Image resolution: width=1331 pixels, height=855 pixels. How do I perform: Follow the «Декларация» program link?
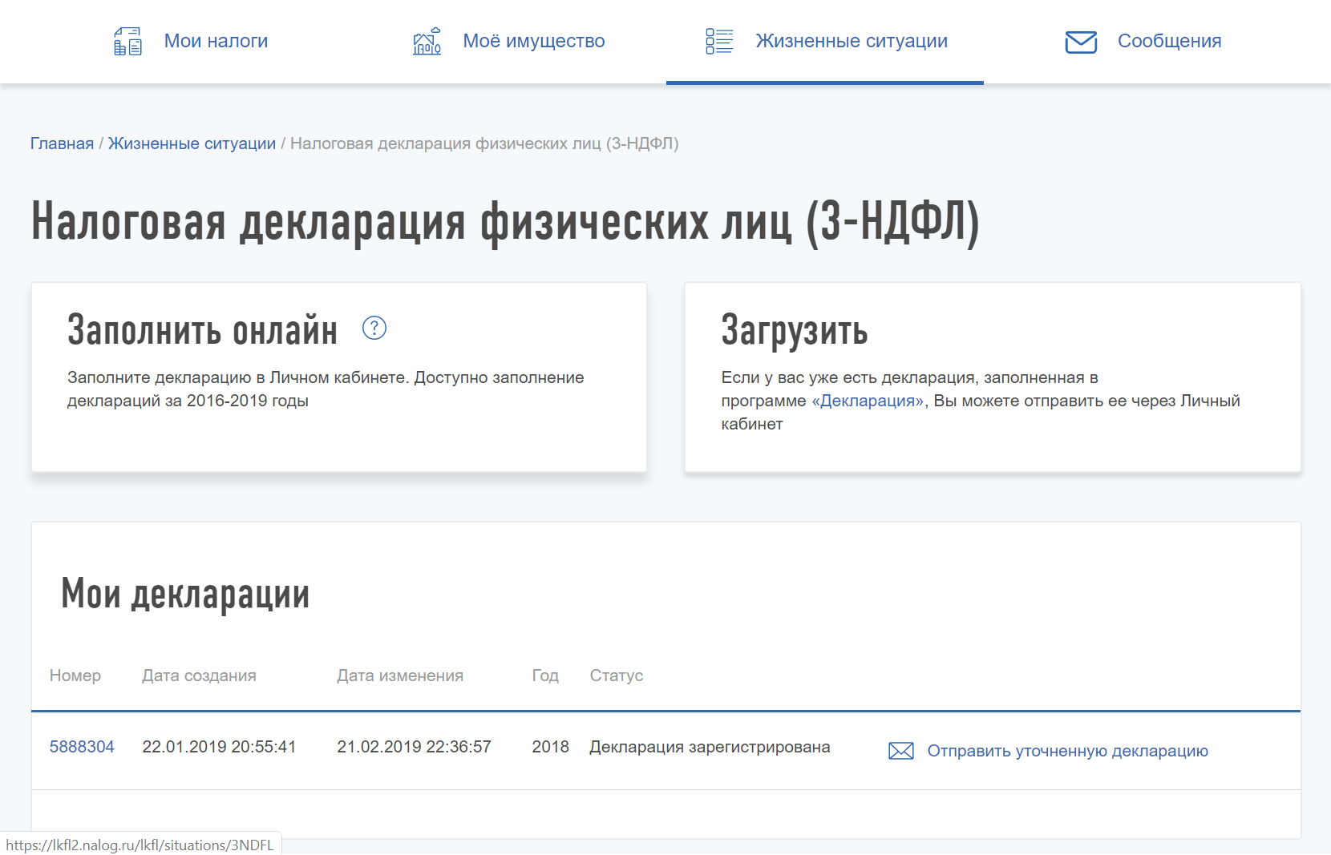point(868,401)
